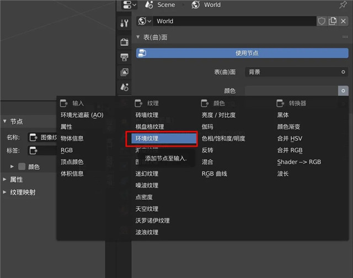
Task: Select 砖墙纹理 texture entry
Action: [147, 115]
